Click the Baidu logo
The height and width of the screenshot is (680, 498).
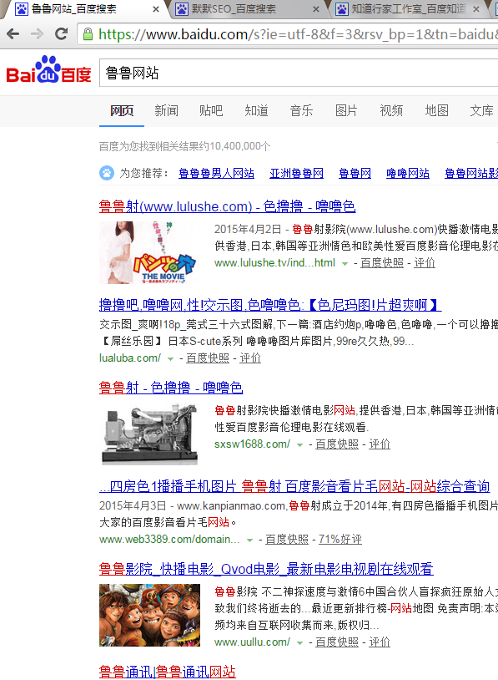(x=48, y=69)
